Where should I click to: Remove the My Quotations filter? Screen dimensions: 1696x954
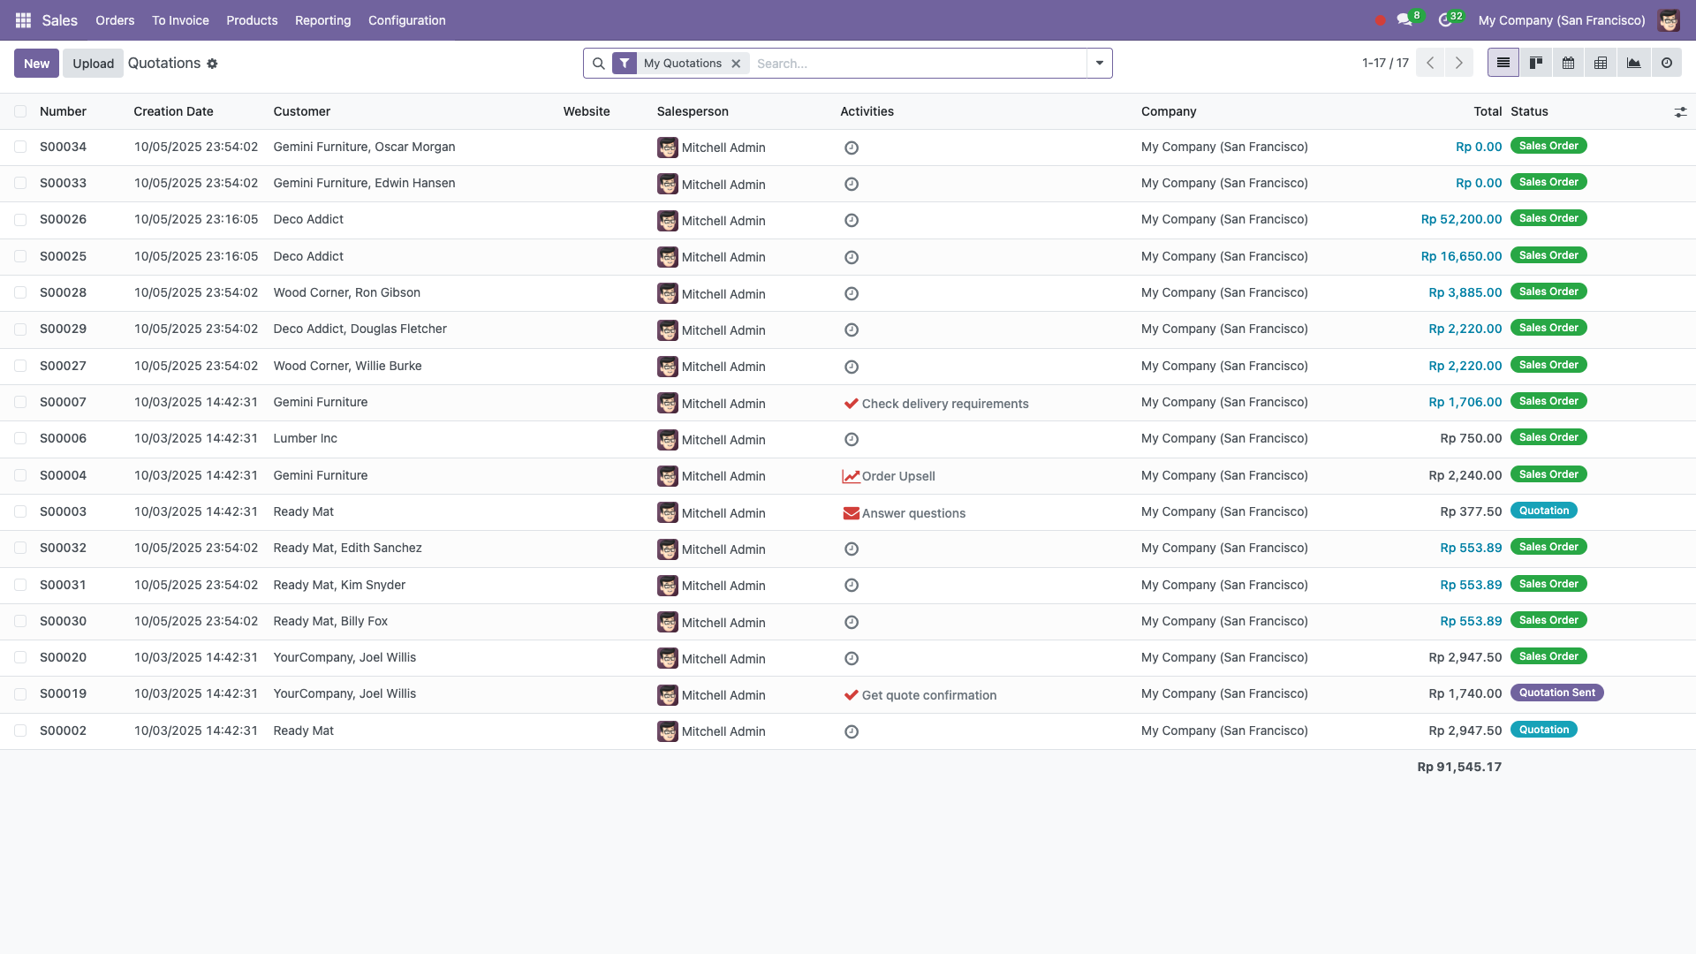coord(736,64)
